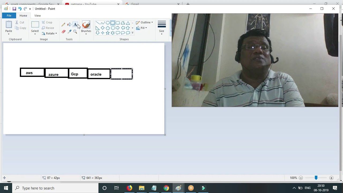
Task: Choose the Rounded rectangle shape
Action: (x=118, y=23)
